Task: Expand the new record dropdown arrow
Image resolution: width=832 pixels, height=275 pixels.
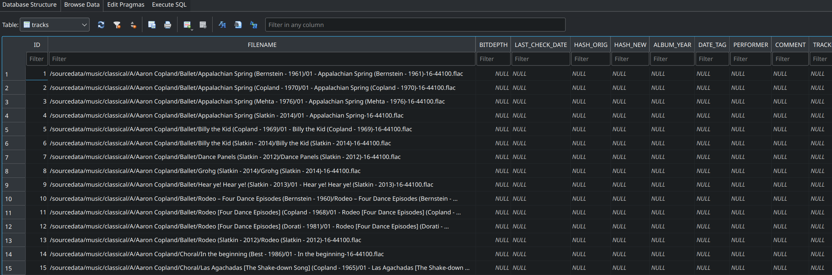Action: (x=192, y=29)
